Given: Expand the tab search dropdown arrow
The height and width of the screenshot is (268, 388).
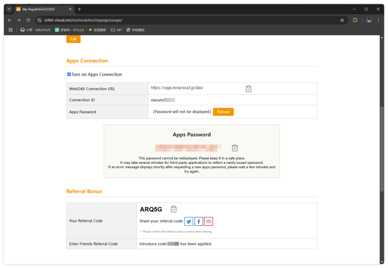Looking at the screenshot, I should click(x=9, y=9).
